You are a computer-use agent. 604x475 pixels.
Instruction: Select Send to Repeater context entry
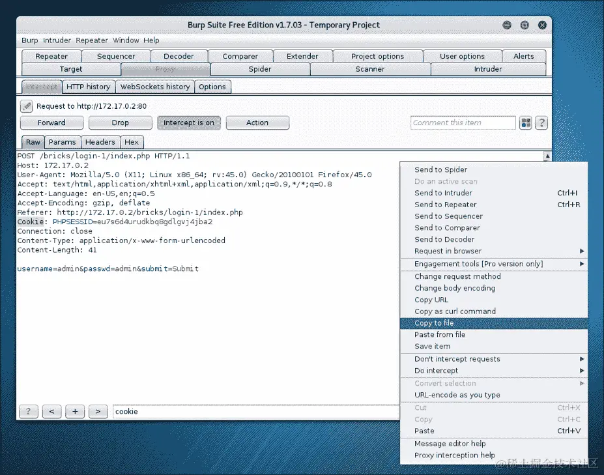[494, 205]
